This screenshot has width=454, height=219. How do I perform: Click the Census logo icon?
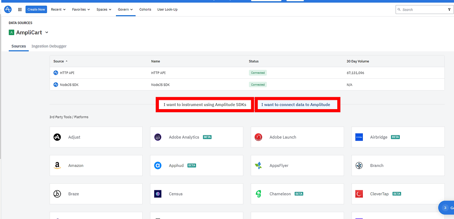point(158,194)
